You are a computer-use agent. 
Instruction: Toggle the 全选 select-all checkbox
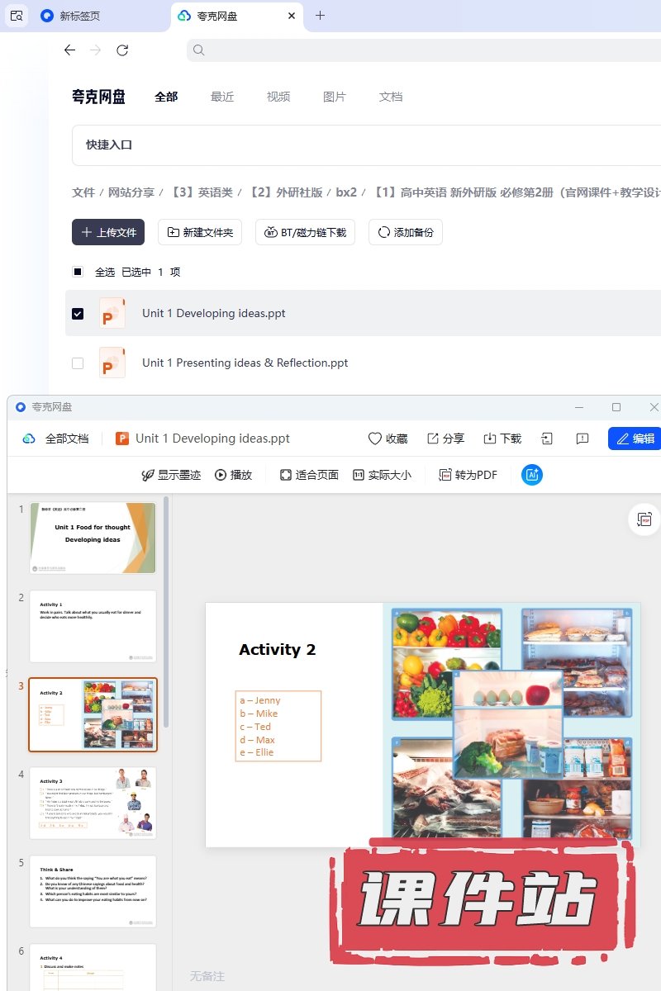[78, 272]
